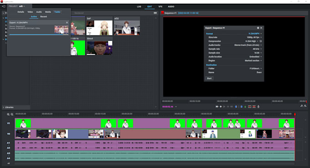
Task: Click the export task preview thumbnail
Action: tap(62, 30)
